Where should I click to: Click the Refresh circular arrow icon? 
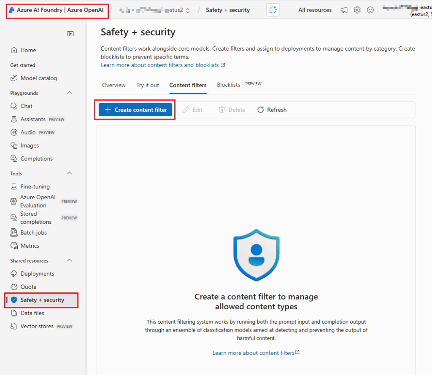pyautogui.click(x=260, y=110)
